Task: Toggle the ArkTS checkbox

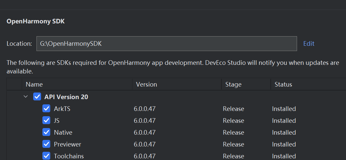Action: pos(46,109)
